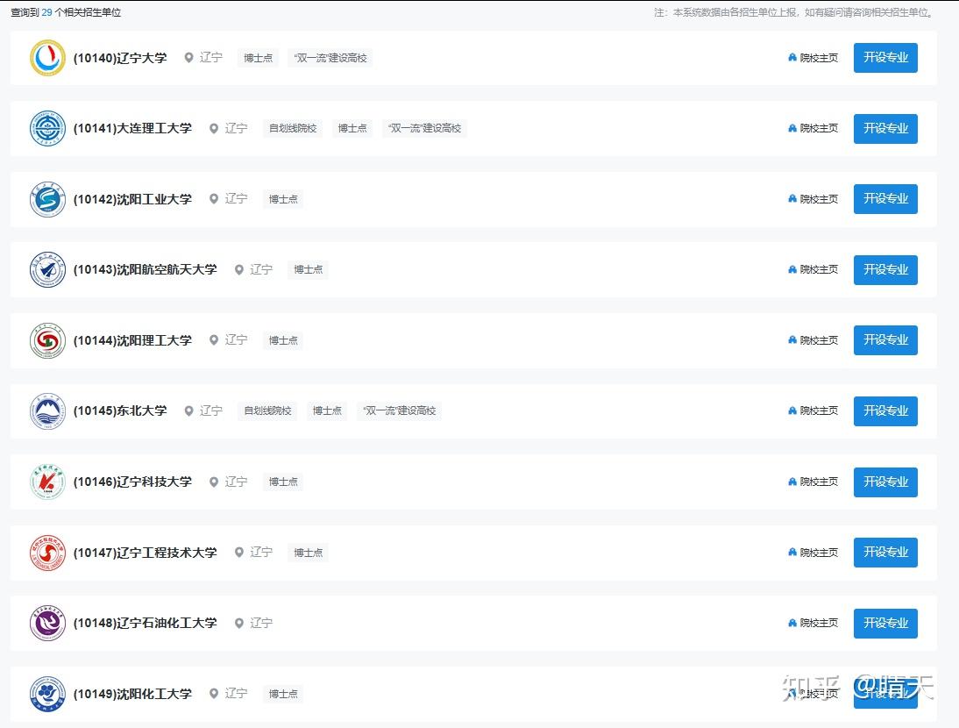Click location pin icon for 东北大学
The image size is (959, 728).
pos(189,411)
